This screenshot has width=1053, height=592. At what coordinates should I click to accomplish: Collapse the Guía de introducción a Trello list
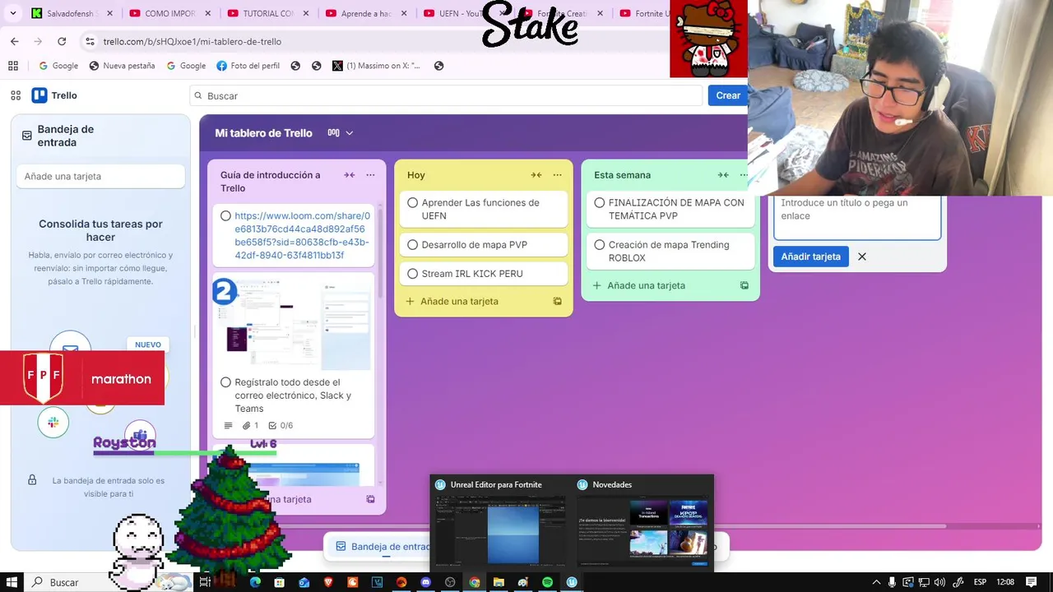[350, 175]
